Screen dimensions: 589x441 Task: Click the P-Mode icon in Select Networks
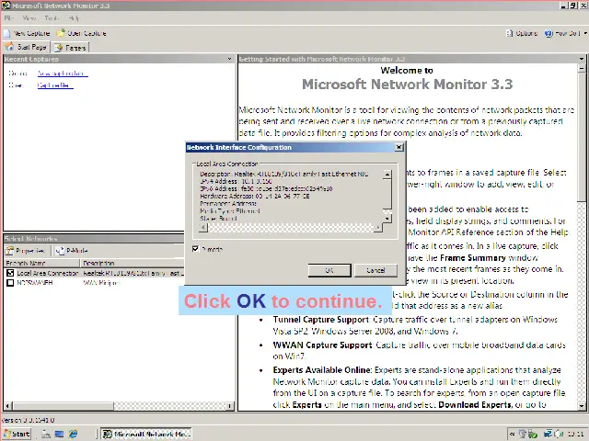(60, 251)
